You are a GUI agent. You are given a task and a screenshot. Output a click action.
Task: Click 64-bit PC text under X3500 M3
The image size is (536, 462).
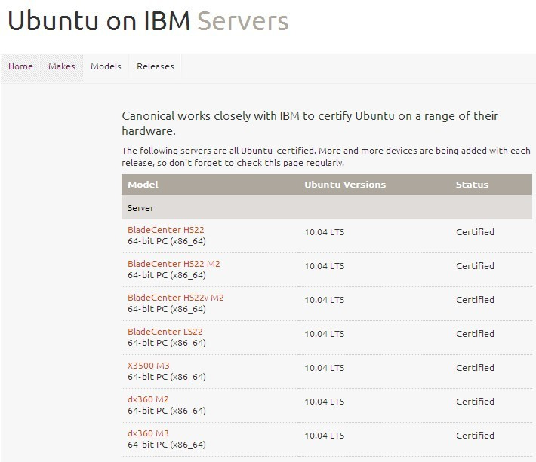pyautogui.click(x=167, y=377)
